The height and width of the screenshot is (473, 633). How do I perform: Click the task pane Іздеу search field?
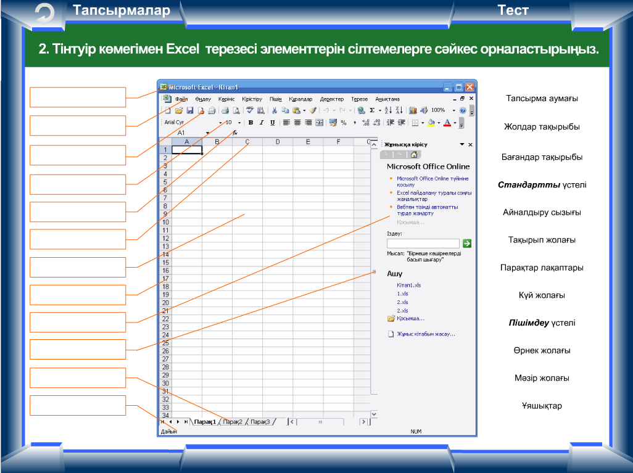tap(423, 244)
